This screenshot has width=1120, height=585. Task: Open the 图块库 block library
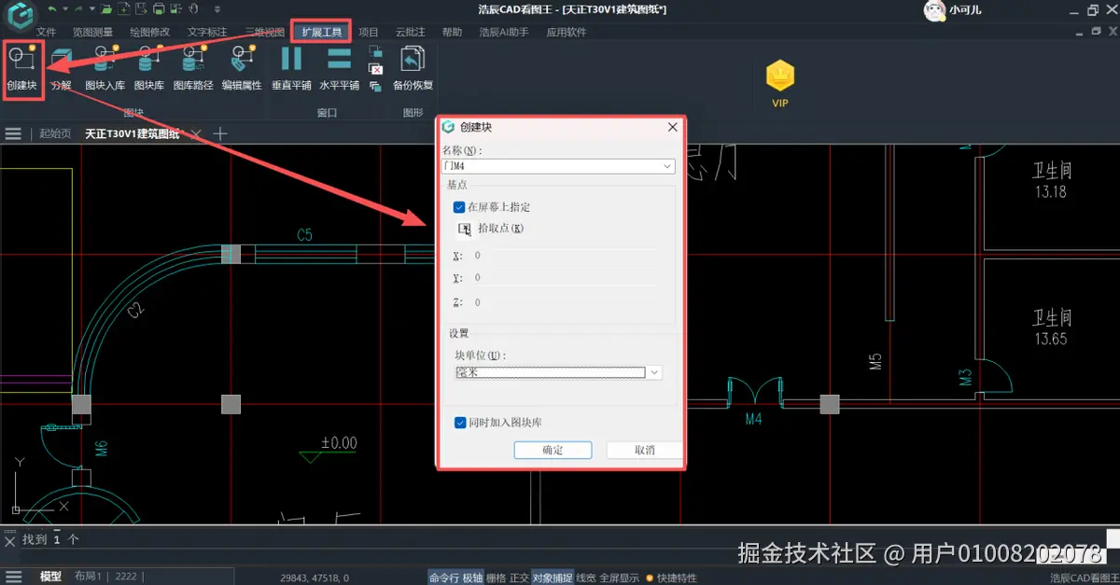[x=149, y=67]
